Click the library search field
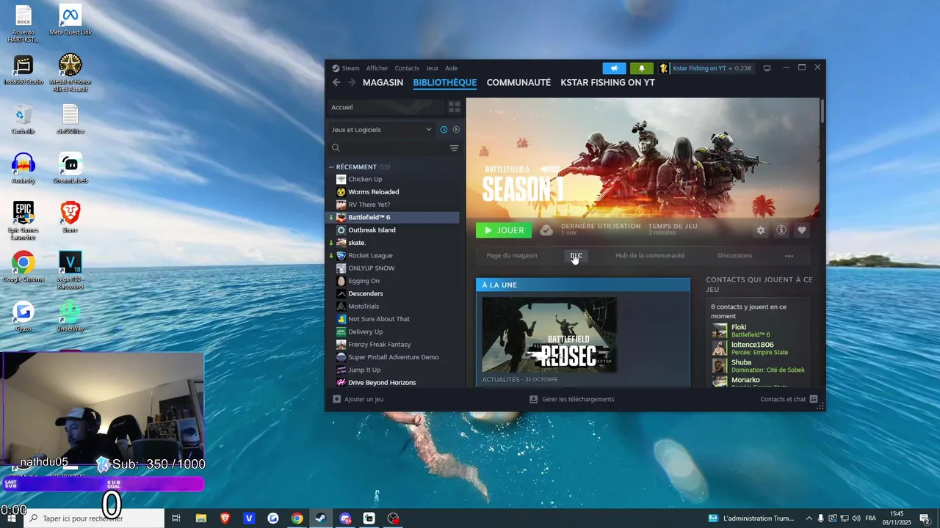Image resolution: width=940 pixels, height=528 pixels. [x=393, y=148]
